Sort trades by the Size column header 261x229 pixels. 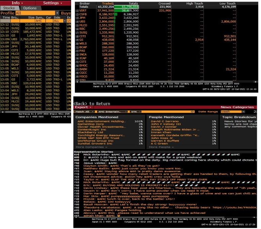(x=31, y=17)
